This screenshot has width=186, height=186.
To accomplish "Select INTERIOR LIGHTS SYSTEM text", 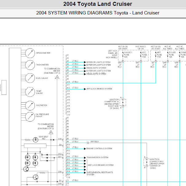I will coord(98,62).
